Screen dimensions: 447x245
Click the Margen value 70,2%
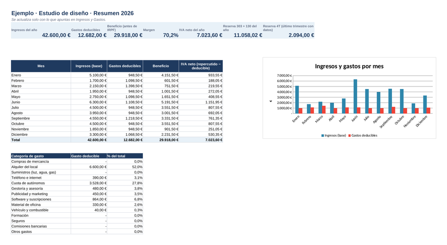click(x=171, y=35)
